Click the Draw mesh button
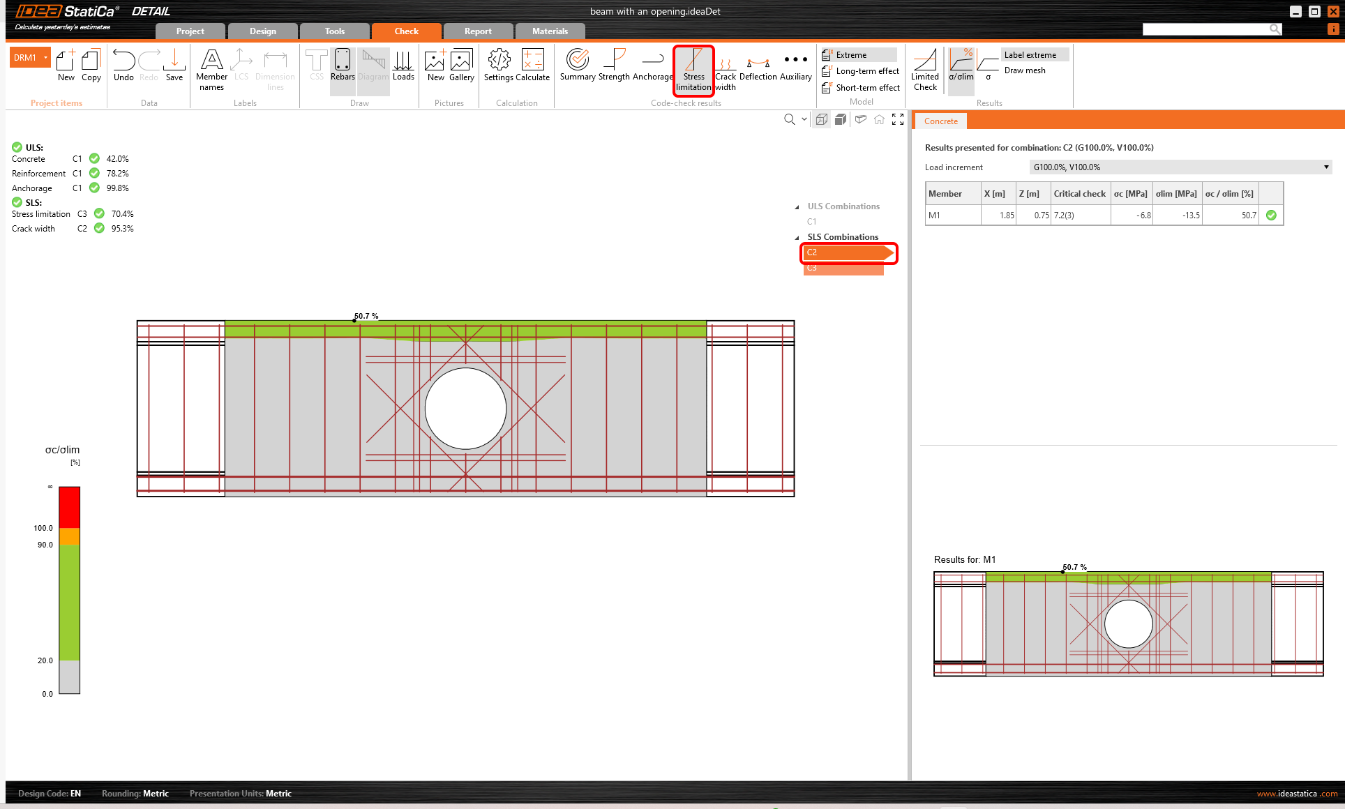The height and width of the screenshot is (809, 1345). click(1025, 70)
